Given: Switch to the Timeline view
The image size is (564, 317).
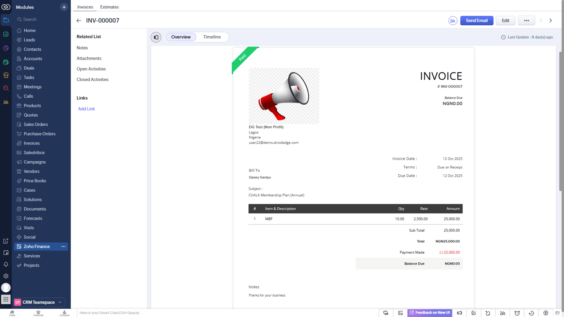Looking at the screenshot, I should pyautogui.click(x=212, y=37).
